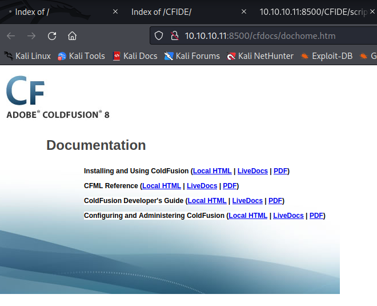The width and height of the screenshot is (377, 306).
Task: Click the Kali Docs red book icon
Action: pos(117,56)
